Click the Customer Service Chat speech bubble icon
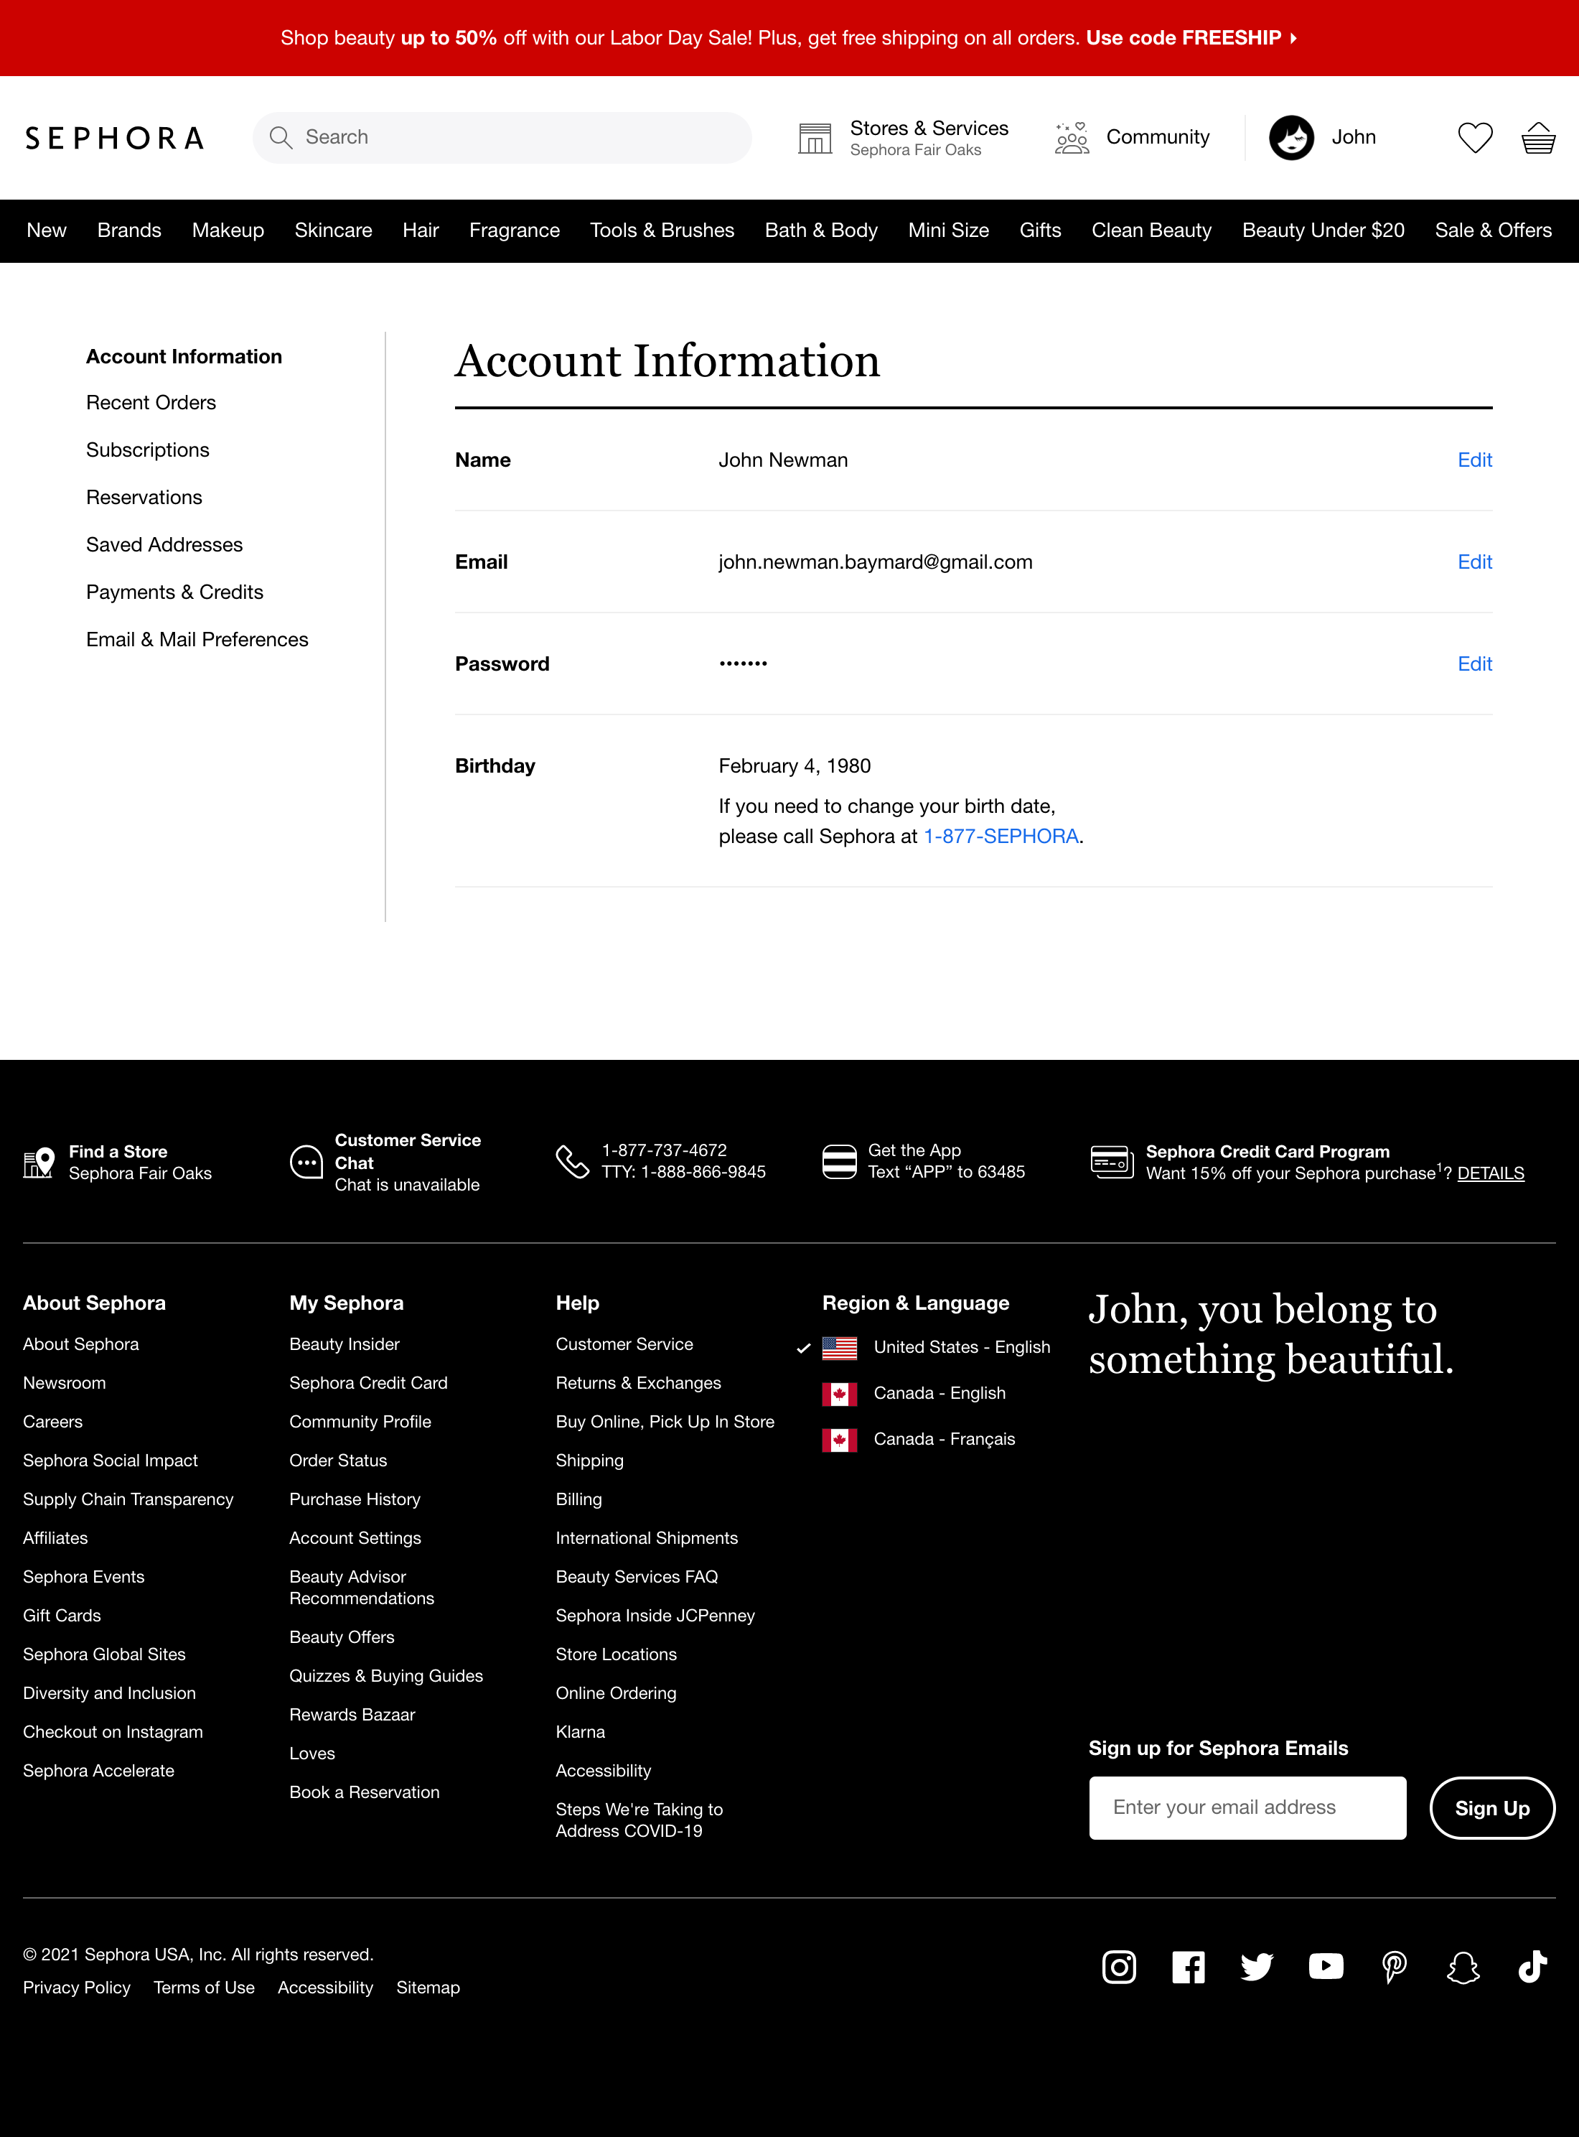The width and height of the screenshot is (1579, 2137). click(306, 1162)
